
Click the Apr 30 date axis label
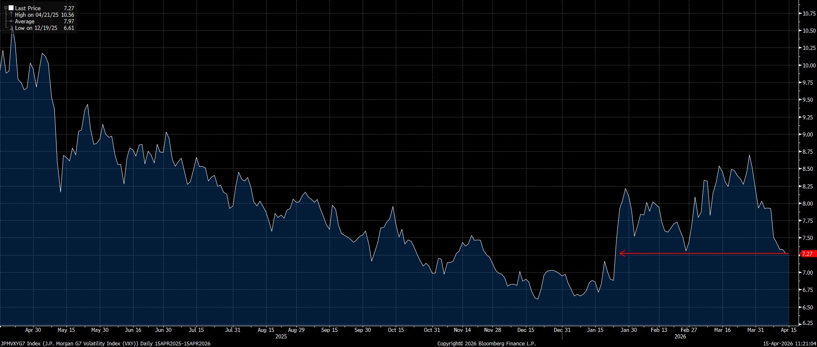[33, 330]
